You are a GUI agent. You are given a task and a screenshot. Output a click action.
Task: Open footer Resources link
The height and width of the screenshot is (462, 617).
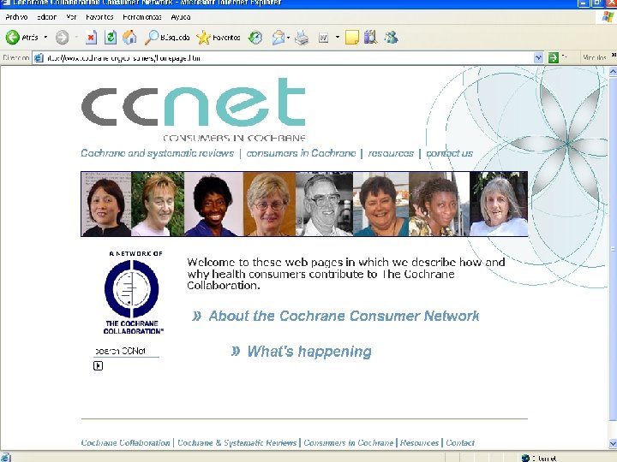coord(419,443)
